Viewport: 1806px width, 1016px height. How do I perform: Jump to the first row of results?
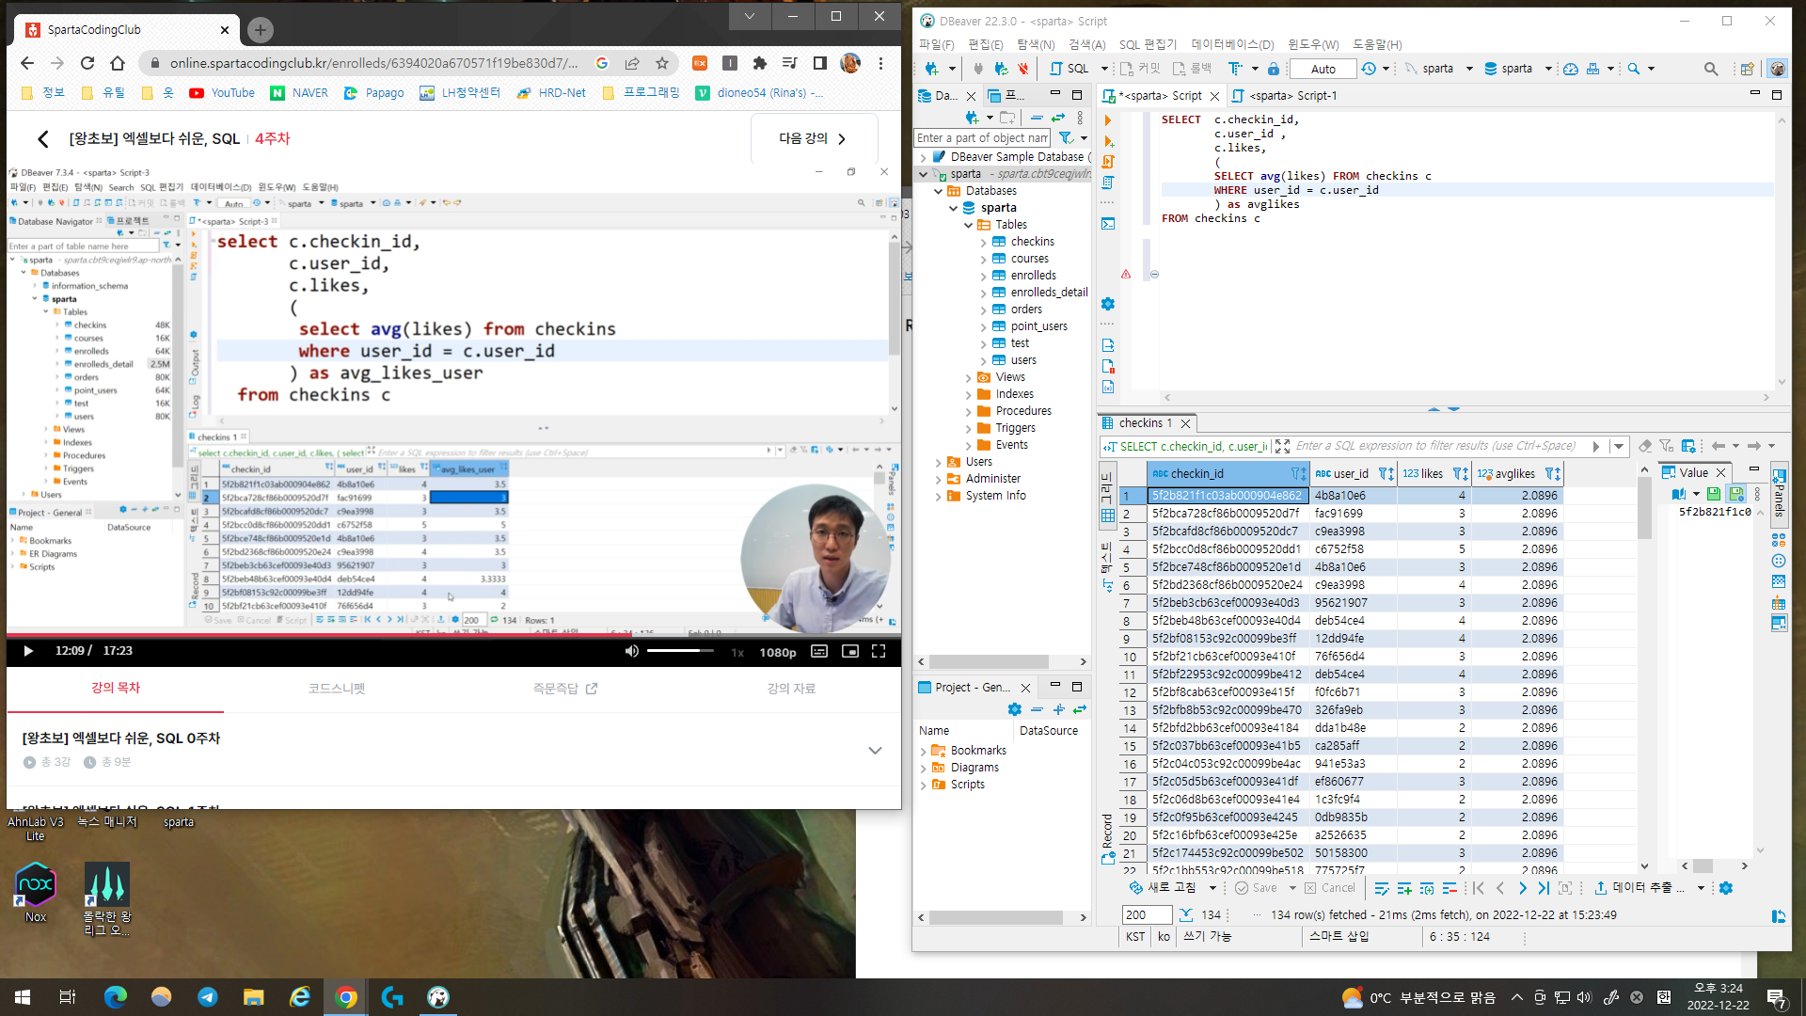[1479, 888]
